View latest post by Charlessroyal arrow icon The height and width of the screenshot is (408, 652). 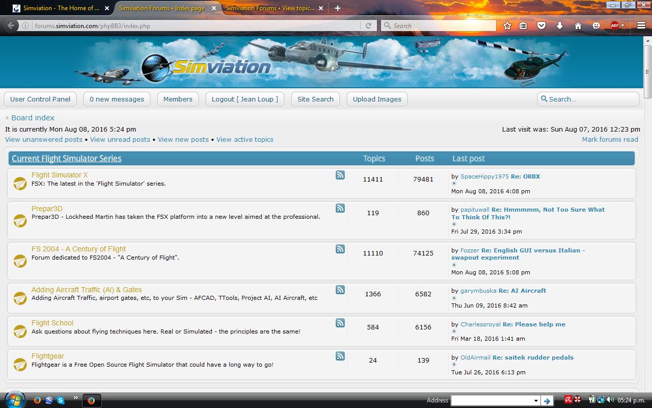454,331
